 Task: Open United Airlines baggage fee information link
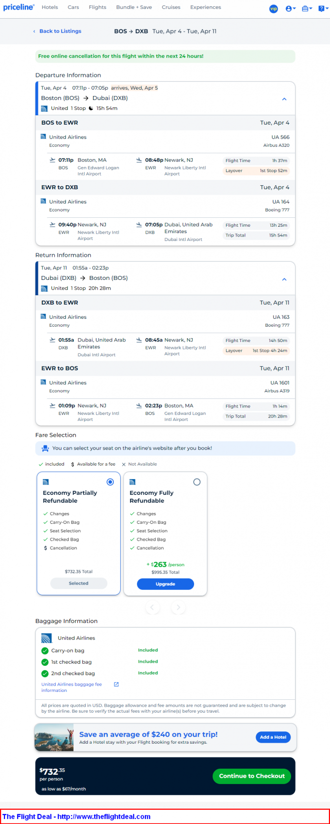coord(71,687)
